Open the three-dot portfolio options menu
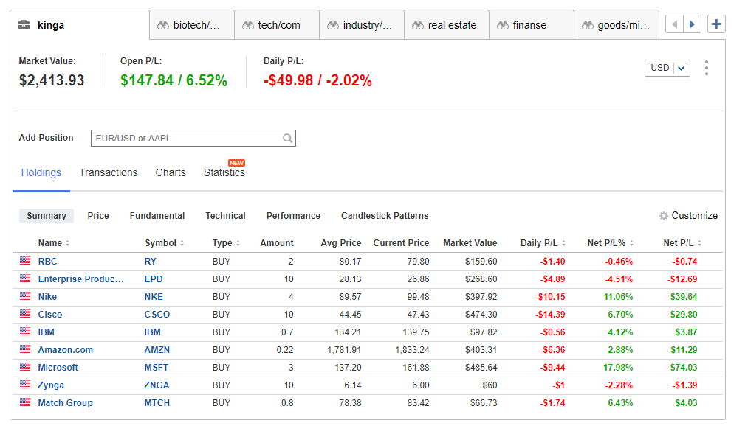The height and width of the screenshot is (434, 745). point(707,68)
